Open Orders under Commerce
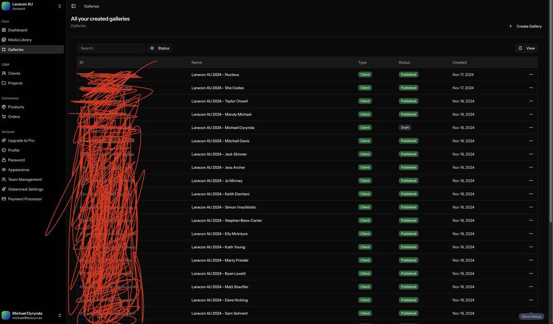553x324 pixels. click(32, 117)
